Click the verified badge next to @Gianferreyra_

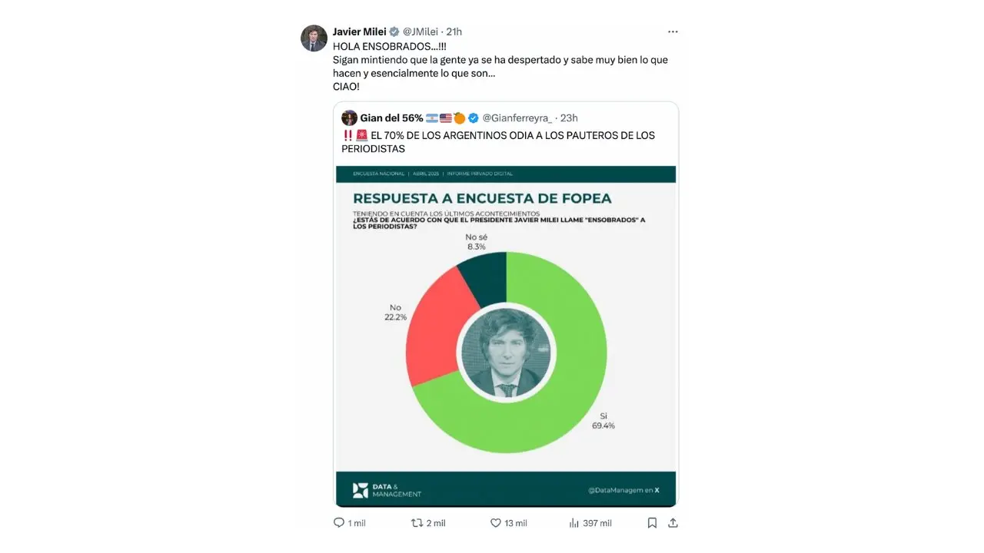point(474,118)
